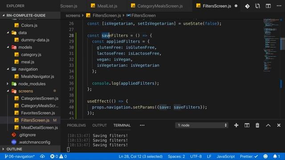Select FiltersScreen.js in explorer
The width and height of the screenshot is (285, 160).
(35, 120)
